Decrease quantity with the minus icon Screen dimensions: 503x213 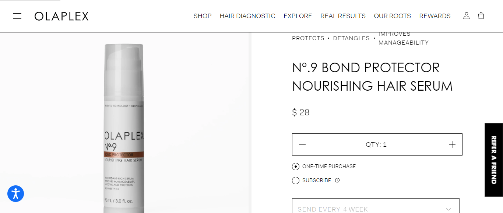302,144
